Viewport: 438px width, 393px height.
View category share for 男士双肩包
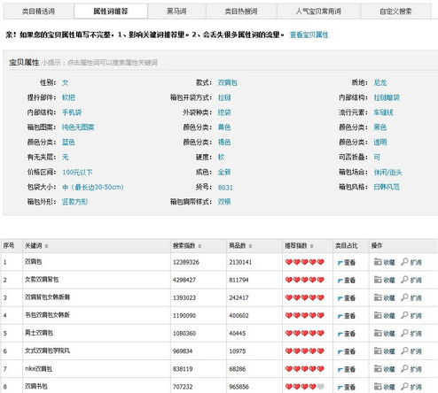pyautogui.click(x=347, y=334)
